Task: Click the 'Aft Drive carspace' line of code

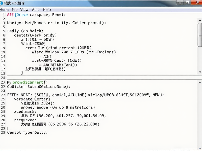Action: (x=36, y=15)
